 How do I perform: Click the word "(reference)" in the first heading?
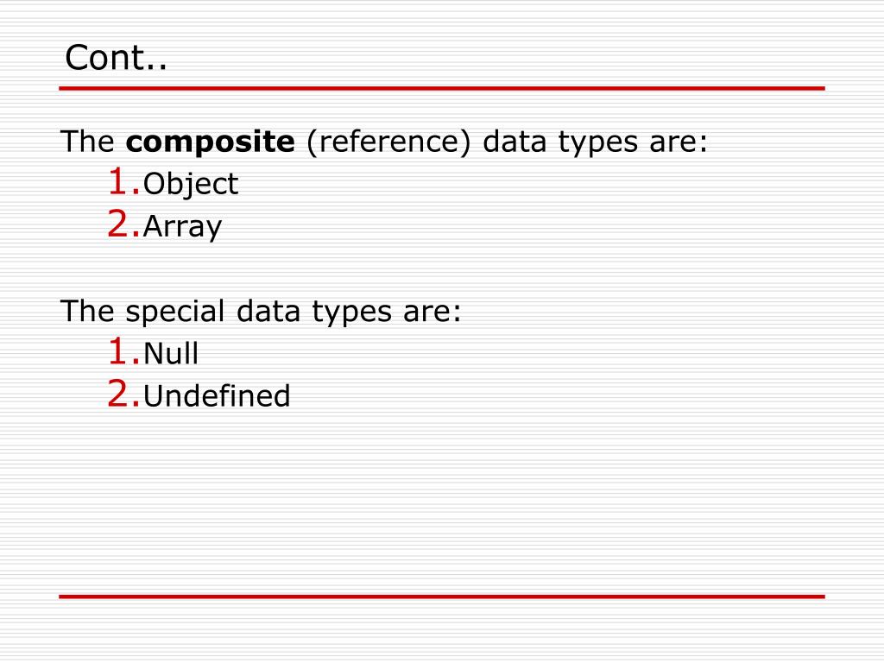pos(388,142)
